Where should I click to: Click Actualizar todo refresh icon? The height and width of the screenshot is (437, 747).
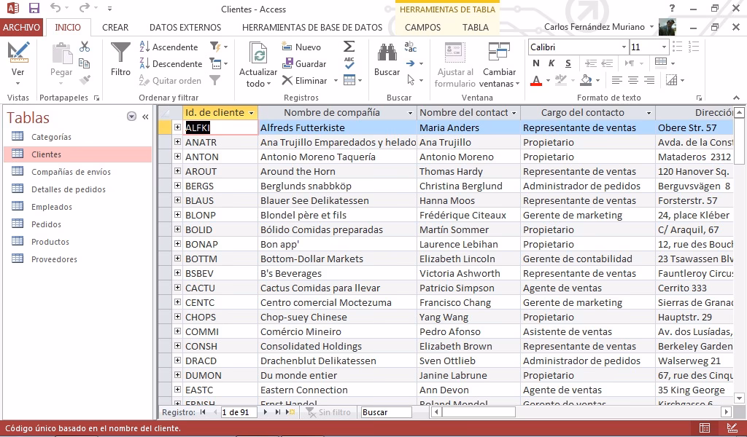click(258, 64)
